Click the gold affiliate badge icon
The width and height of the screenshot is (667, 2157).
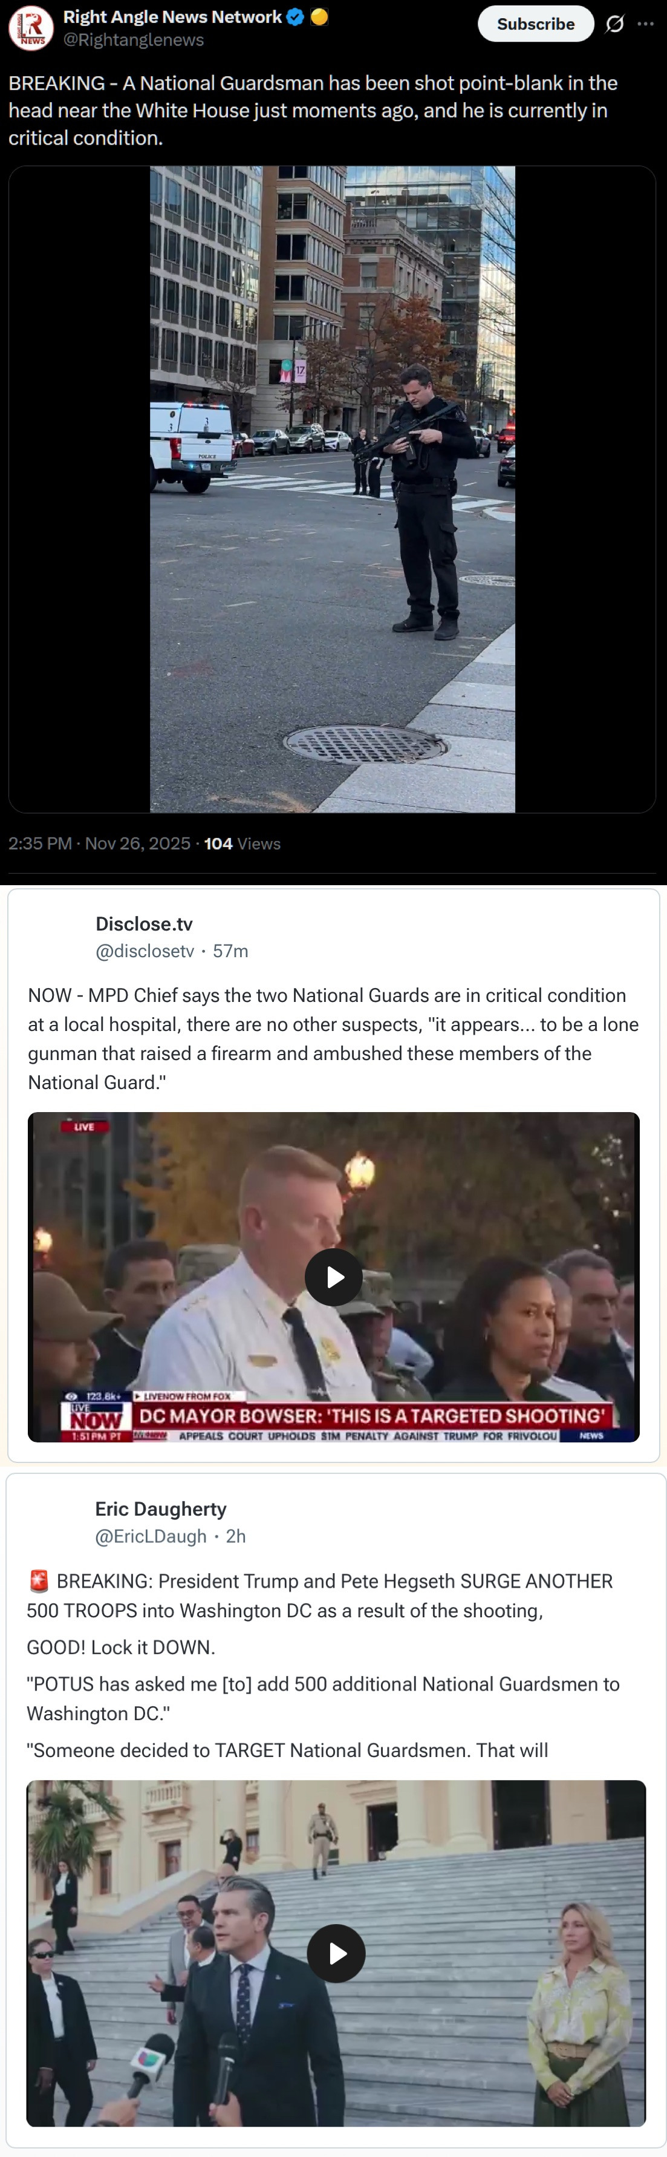[x=319, y=17]
